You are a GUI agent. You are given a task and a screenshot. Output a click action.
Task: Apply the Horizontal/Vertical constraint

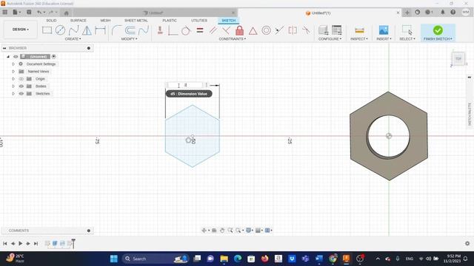click(160, 30)
